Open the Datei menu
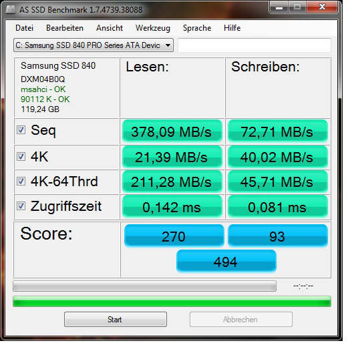The image size is (350, 347). [25, 28]
